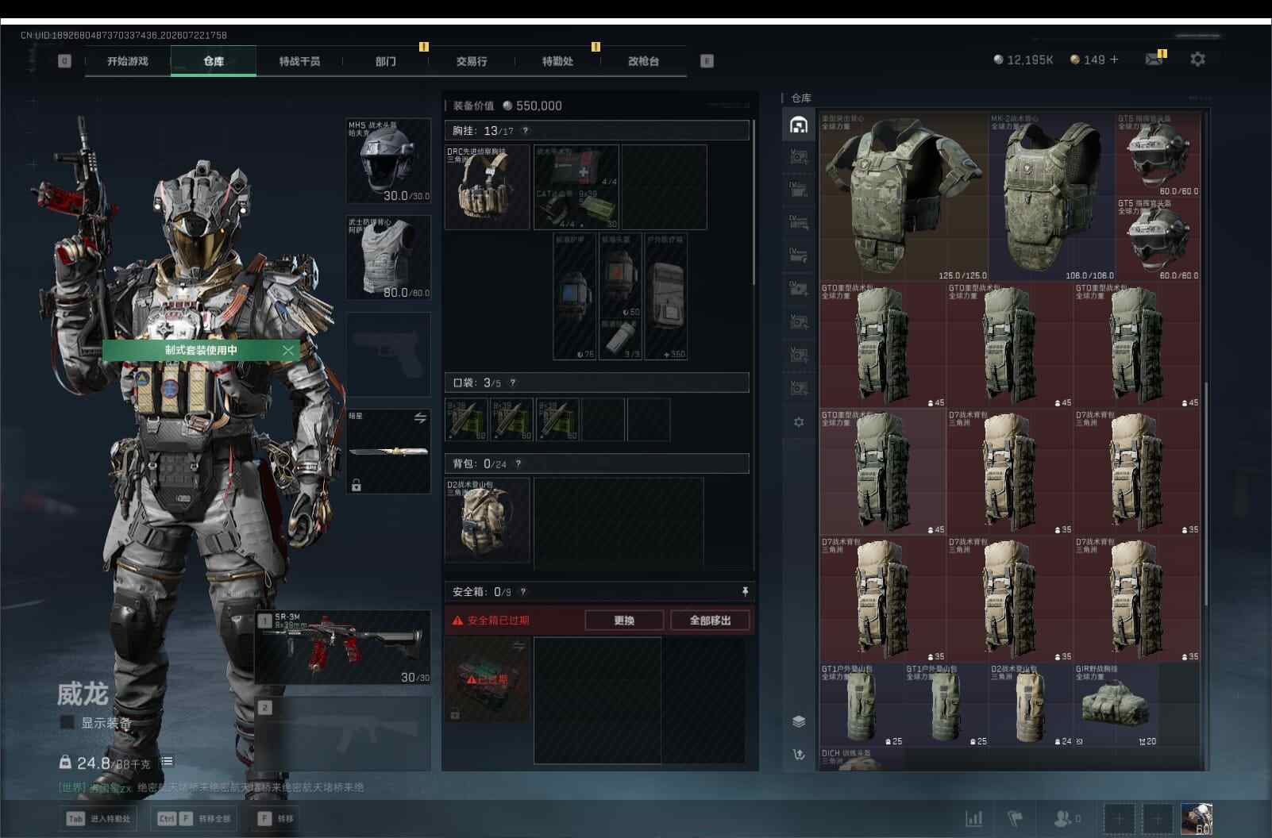The image size is (1272, 838).
Task: Select the equipped DRC chest rig
Action: [488, 187]
